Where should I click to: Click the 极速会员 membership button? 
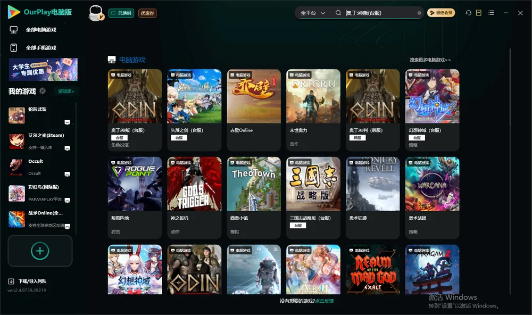coord(441,13)
